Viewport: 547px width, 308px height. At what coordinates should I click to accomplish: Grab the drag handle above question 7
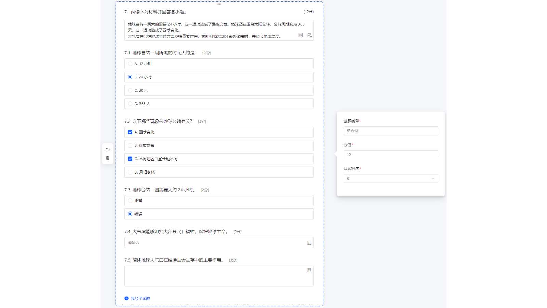(x=219, y=4)
